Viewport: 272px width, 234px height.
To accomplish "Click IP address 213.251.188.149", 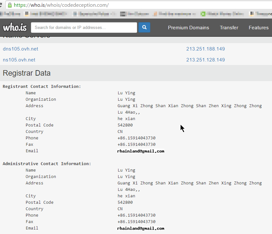I will pyautogui.click(x=205, y=49).
